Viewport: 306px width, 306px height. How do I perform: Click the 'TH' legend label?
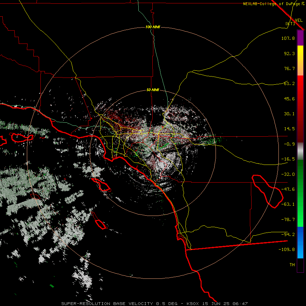292,265
